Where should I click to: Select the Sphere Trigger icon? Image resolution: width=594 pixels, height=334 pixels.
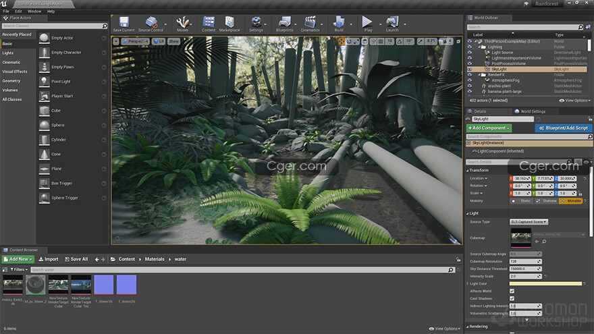coord(45,198)
